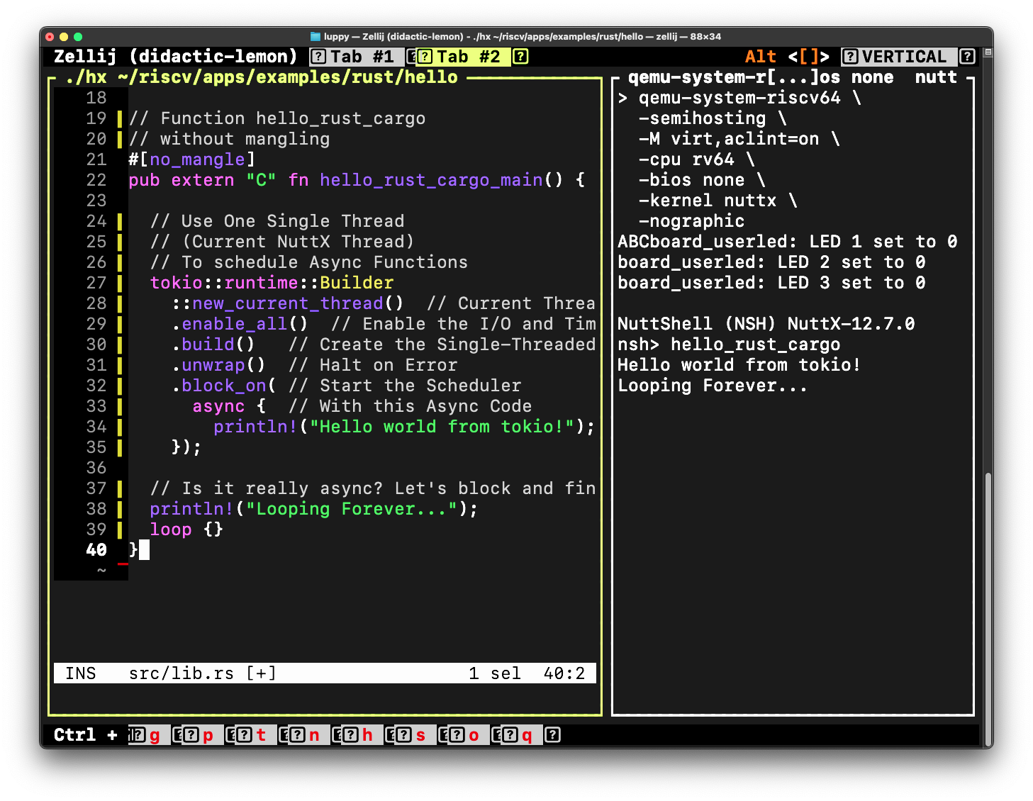This screenshot has width=1033, height=801.
Task: Click the VERTICAL layout indicator
Action: [903, 57]
